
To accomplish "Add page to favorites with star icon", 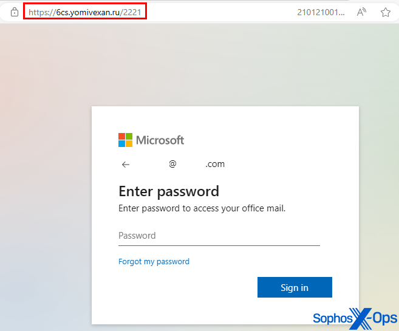I will point(385,12).
